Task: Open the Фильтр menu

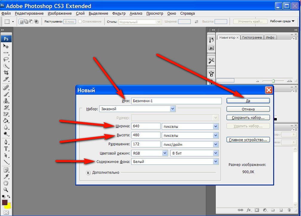Action: 119,13
